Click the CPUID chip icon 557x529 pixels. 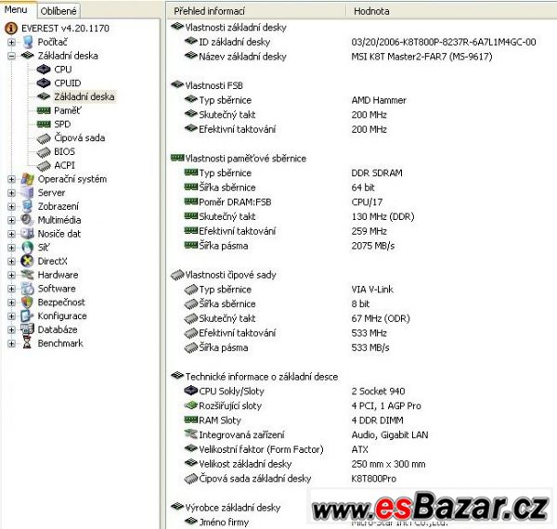click(44, 84)
